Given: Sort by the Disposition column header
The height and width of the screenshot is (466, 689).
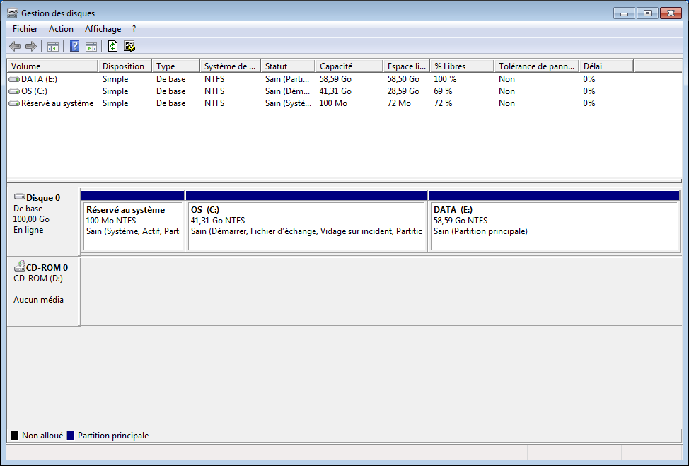Looking at the screenshot, I should 125,66.
